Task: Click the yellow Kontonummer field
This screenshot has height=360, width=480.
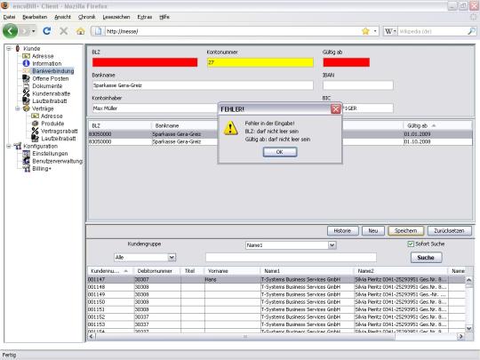Action: 260,62
